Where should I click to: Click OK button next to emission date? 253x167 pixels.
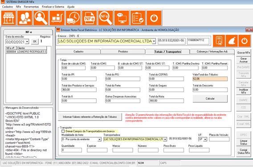35,42
